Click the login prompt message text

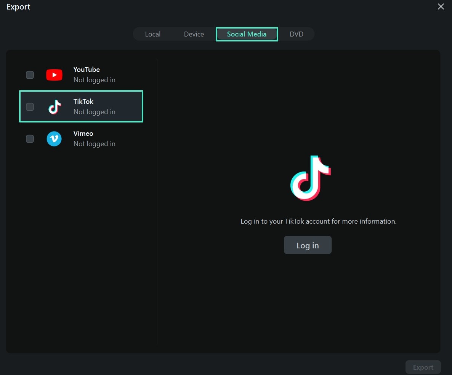point(319,221)
